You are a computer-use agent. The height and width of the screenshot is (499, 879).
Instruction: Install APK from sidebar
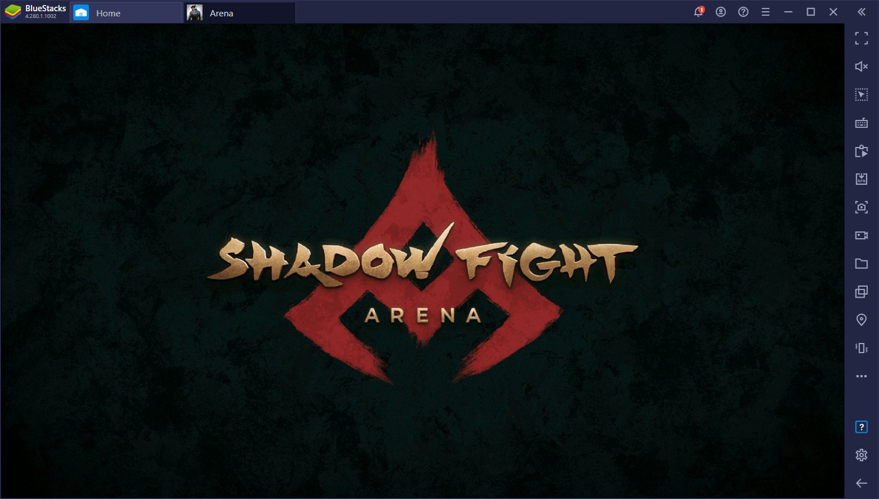862,179
